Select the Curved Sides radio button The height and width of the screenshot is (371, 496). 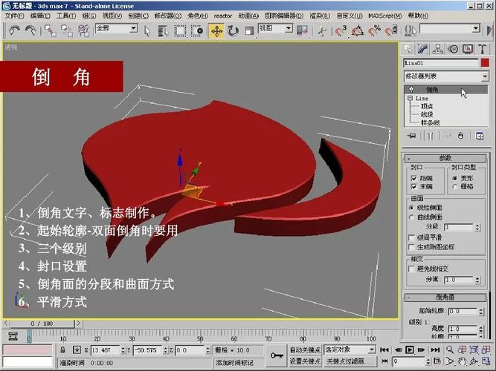[411, 217]
